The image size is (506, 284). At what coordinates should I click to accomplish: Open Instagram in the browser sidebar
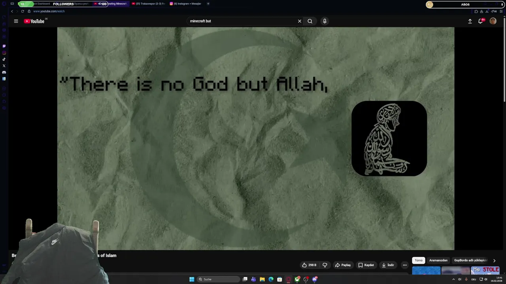coord(4,53)
